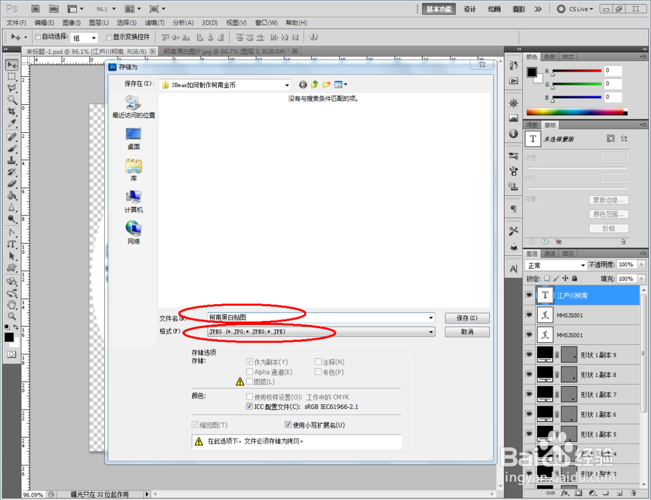Select the Horizontal Type tool
651x500 pixels.
pos(10,245)
